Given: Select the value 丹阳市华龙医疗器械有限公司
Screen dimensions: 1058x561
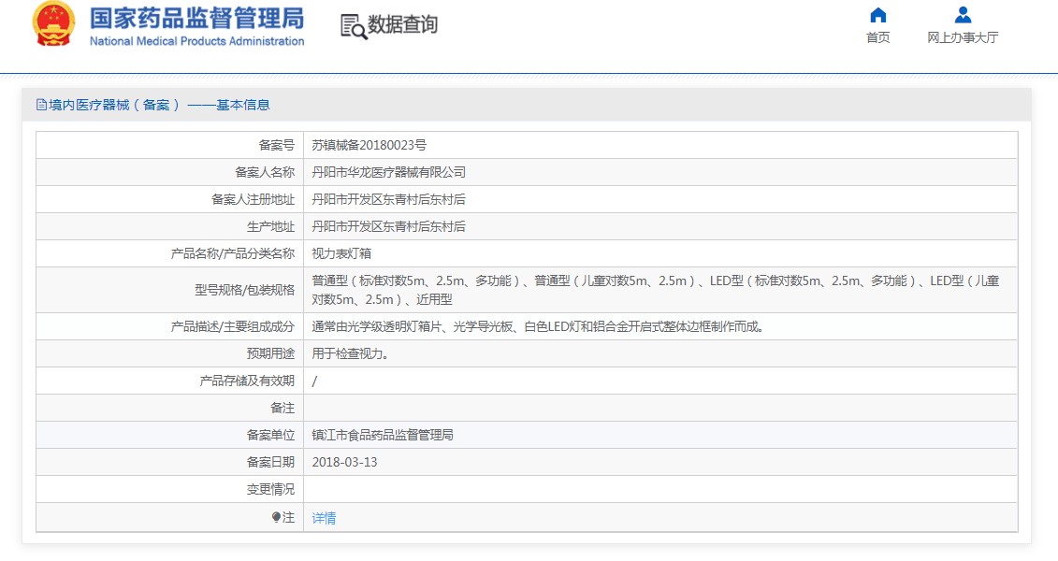Looking at the screenshot, I should (x=388, y=172).
